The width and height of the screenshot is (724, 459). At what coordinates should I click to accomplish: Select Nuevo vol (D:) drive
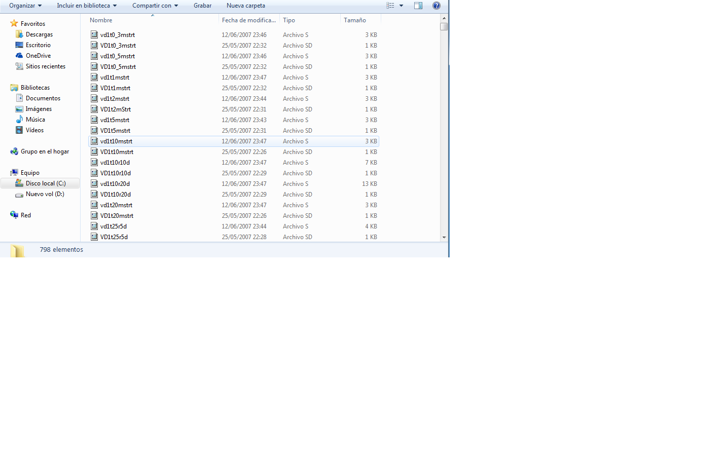(45, 194)
